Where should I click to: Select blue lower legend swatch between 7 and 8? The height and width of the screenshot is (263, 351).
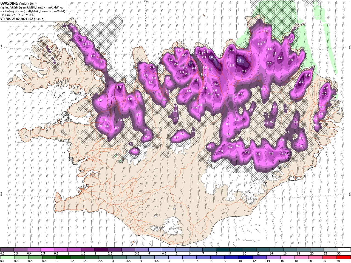pyautogui.click(x=203, y=257)
